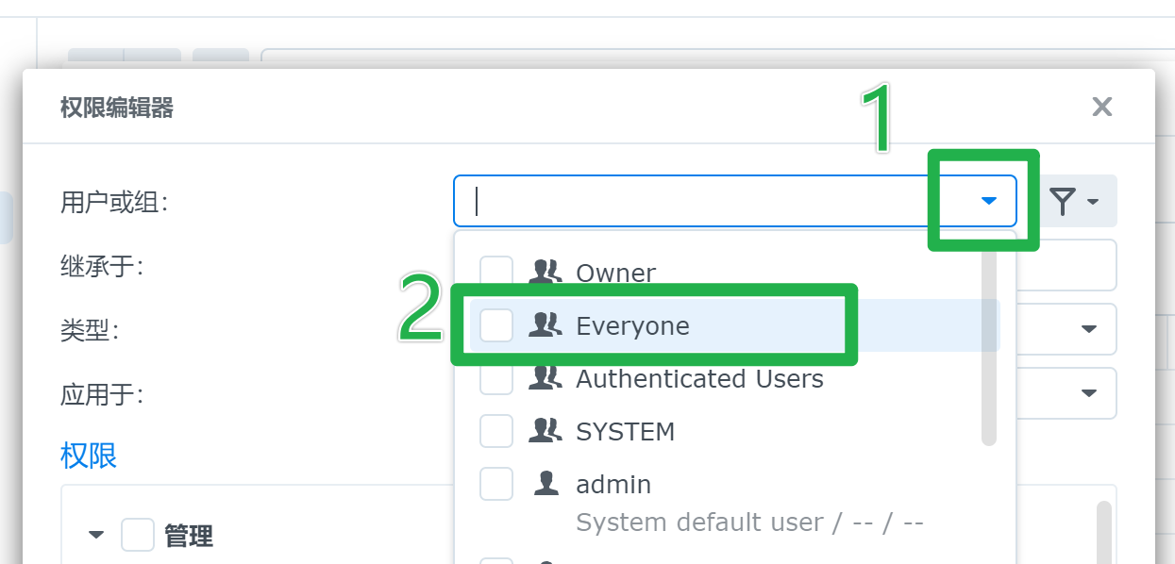Open the 应用于 dropdown

1088,393
